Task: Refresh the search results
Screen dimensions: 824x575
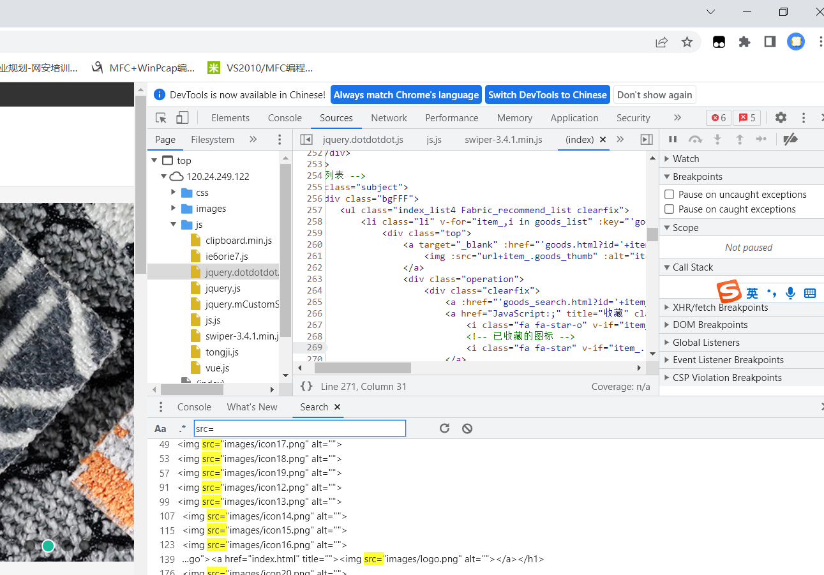Action: (x=445, y=428)
